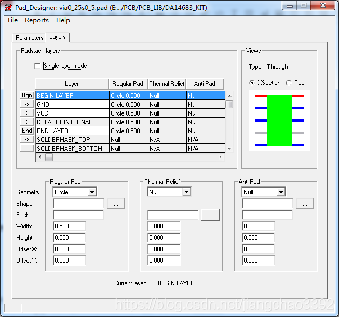Select the SOLDERMASK_BOTTOM layer row

(x=130, y=148)
